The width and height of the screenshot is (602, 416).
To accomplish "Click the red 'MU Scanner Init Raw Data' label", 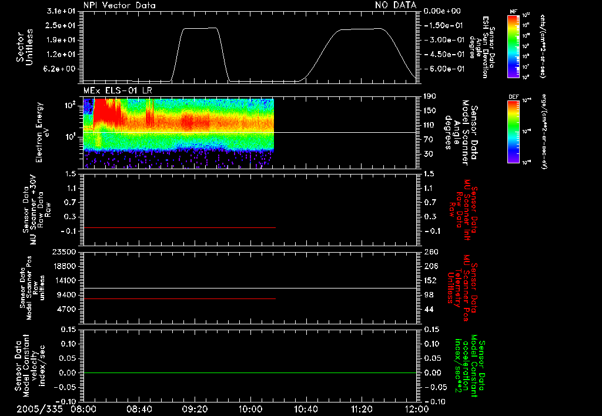I will 463,210.
